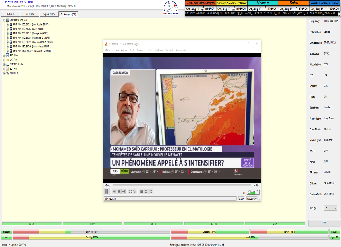This screenshot has height=247, width=341.
Task: Go to previous media in VLC
Action: tap(114, 192)
